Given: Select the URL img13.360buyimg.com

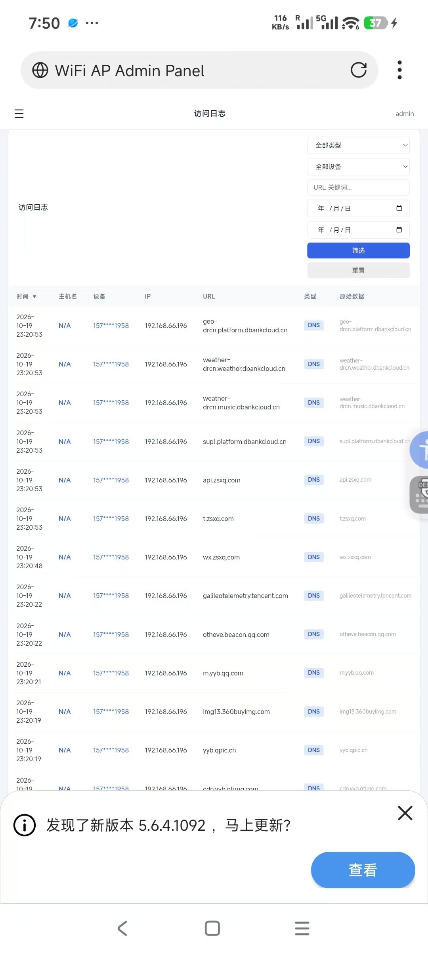Looking at the screenshot, I should click(236, 712).
